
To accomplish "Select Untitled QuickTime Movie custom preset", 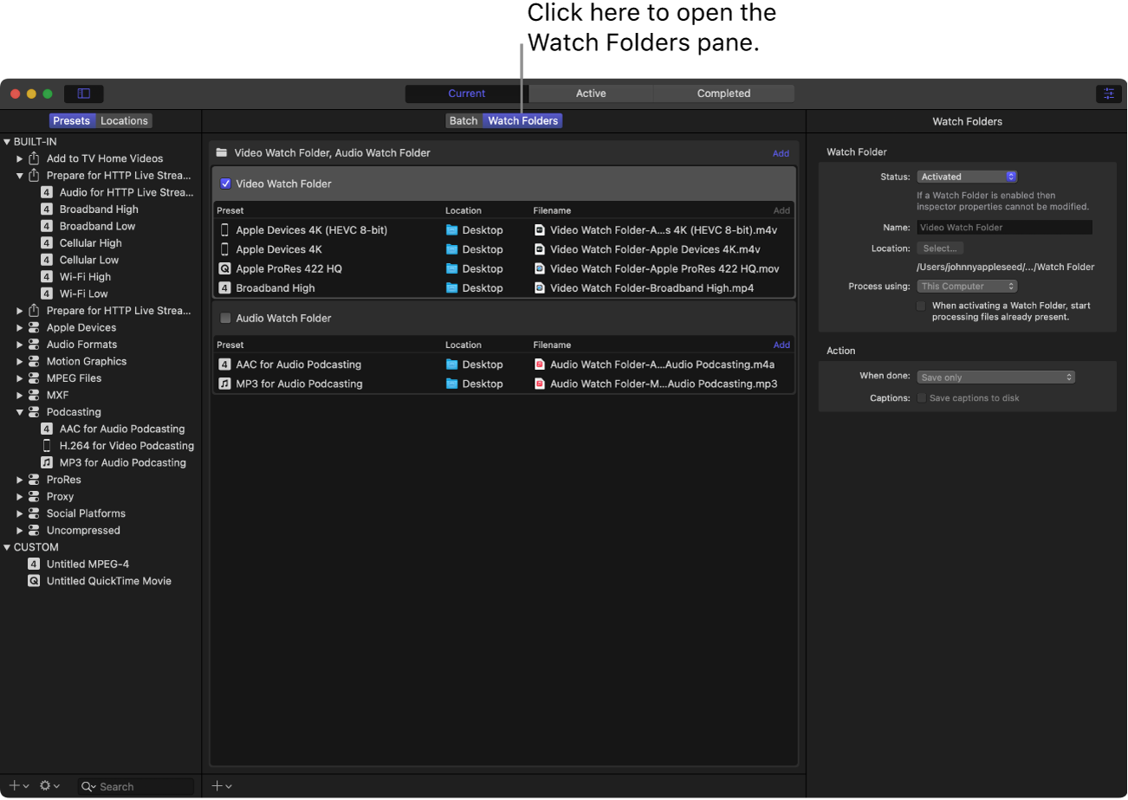I will click(108, 581).
